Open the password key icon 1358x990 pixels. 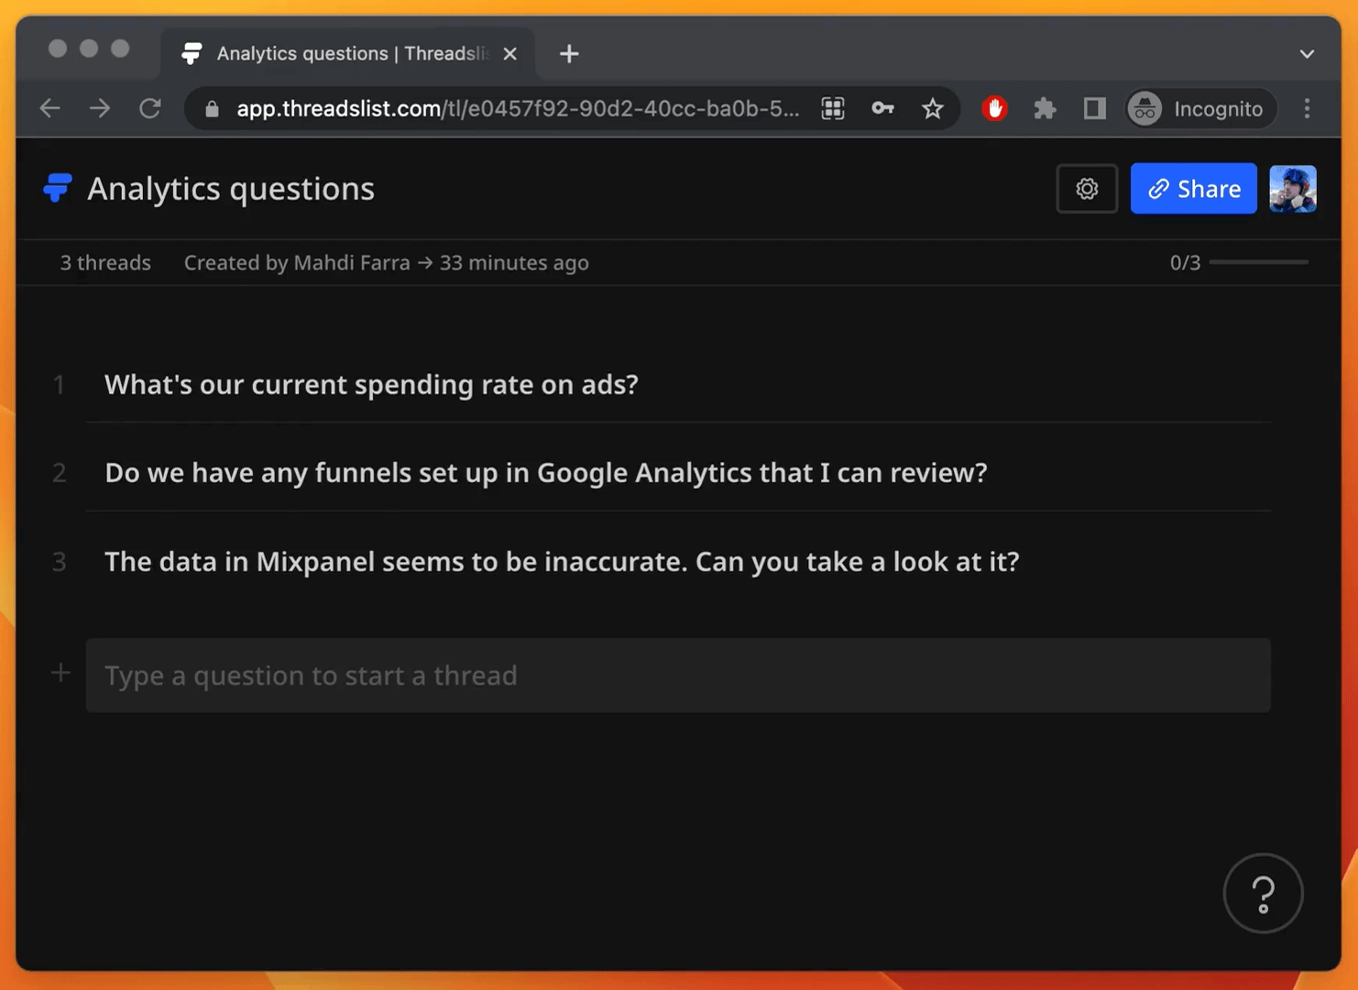point(882,109)
